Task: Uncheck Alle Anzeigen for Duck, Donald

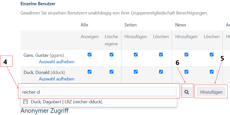Action: tap(90, 72)
